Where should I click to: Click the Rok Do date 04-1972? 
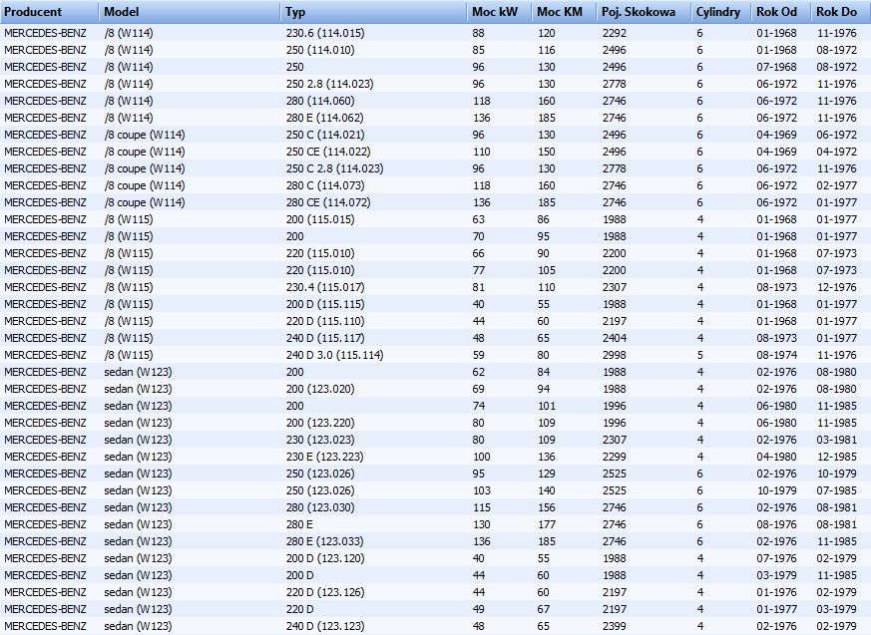pyautogui.click(x=836, y=152)
